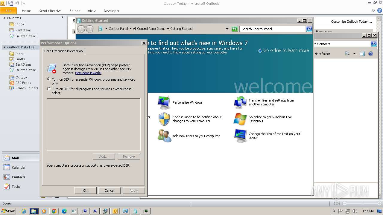The image size is (383, 215).
Task: Select DEP for essential Windows programs only
Action: (49, 79)
